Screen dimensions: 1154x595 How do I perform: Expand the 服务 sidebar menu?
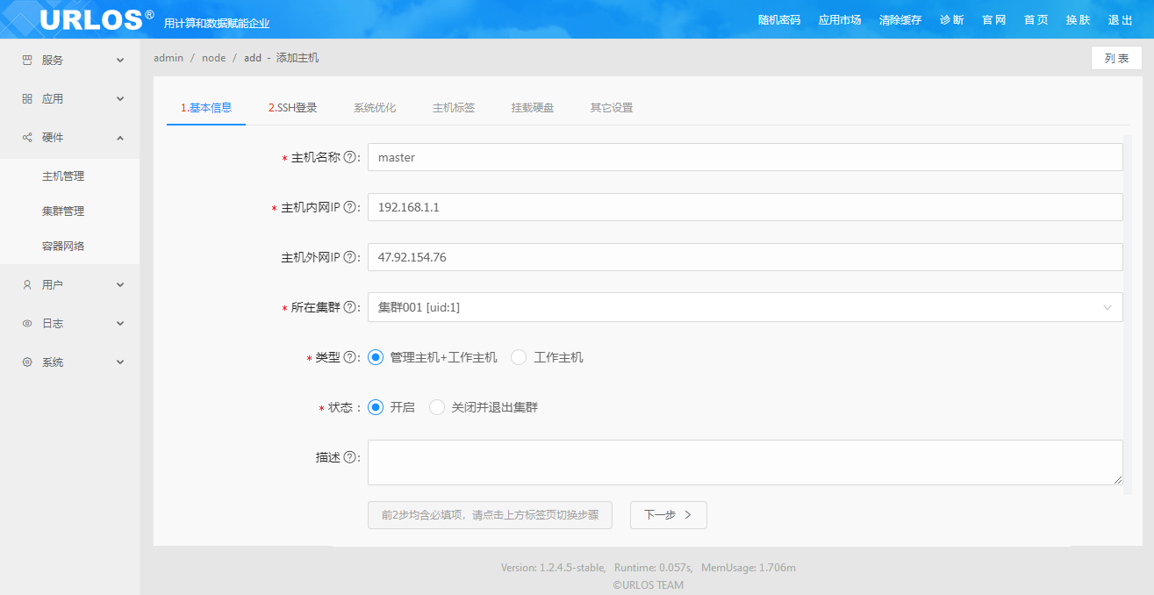70,61
